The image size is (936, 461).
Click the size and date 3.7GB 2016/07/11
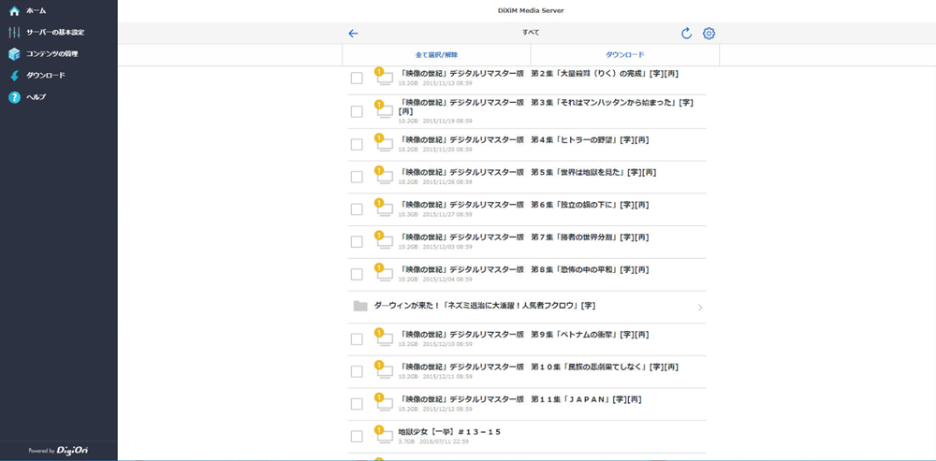pyautogui.click(x=433, y=442)
